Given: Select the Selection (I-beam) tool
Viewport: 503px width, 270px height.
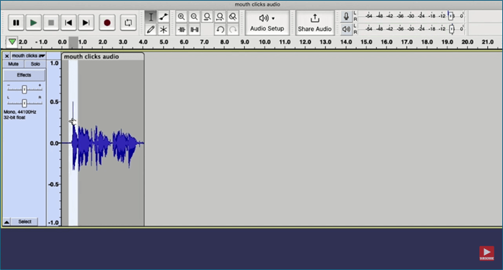Looking at the screenshot, I should point(151,17).
